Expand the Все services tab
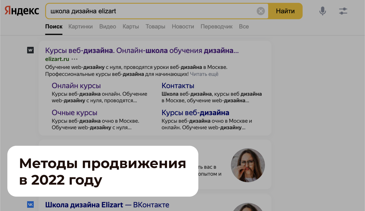 [244, 27]
